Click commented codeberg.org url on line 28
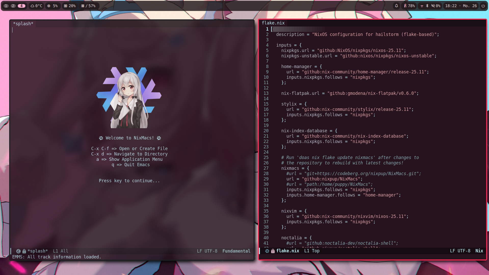489x275 pixels. click(x=354, y=173)
